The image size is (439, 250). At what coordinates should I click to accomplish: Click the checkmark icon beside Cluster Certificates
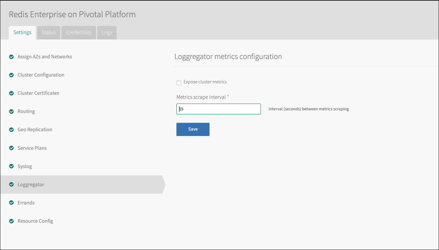point(11,93)
